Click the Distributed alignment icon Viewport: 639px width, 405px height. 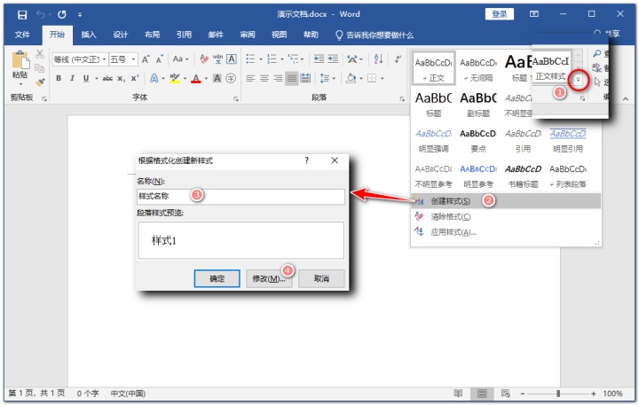coord(305,78)
